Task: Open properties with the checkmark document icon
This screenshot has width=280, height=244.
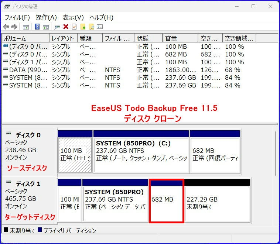Action: point(74,27)
